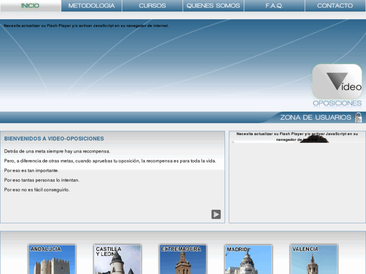Click the Flash Player notice in right panel
This screenshot has height=274, width=366.
(x=297, y=137)
